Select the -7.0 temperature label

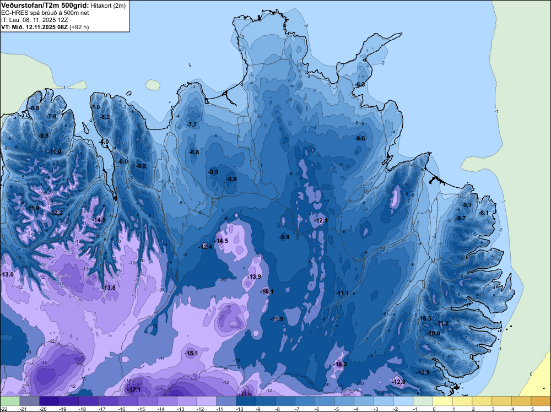click(95, 107)
